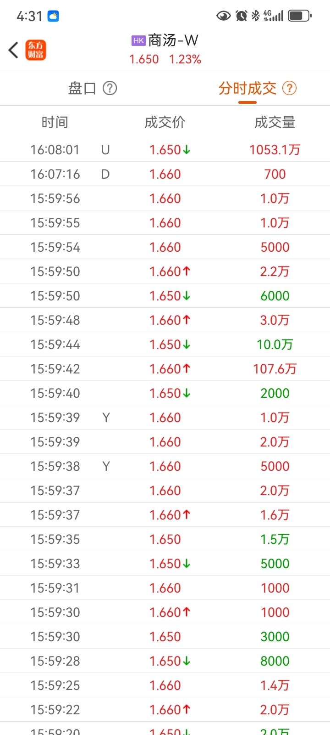Screen dimensions: 330x735
Task: Select the 107.6万 volume trade row
Action: [x=165, y=369]
